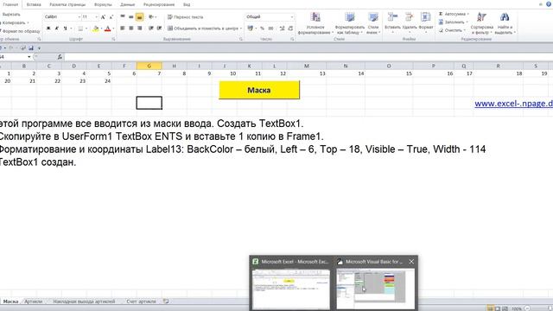This screenshot has width=553, height=311.
Task: Open Сортировка и фильтр menu
Action: coord(481,23)
